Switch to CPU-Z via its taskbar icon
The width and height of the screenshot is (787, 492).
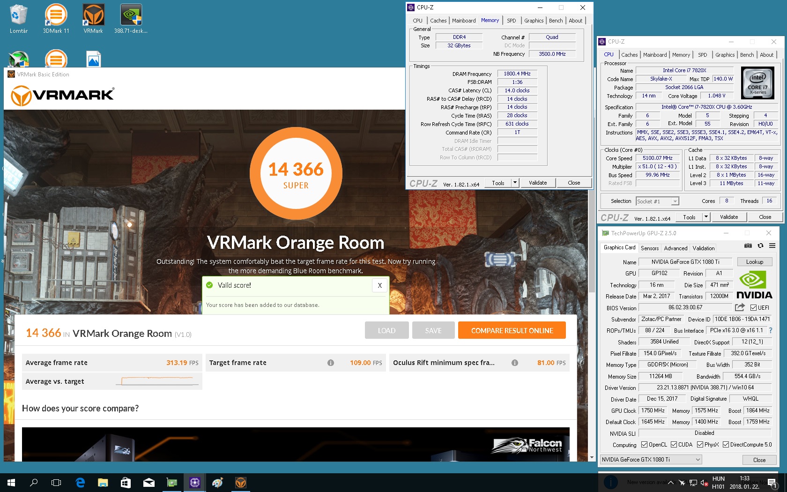pos(195,482)
